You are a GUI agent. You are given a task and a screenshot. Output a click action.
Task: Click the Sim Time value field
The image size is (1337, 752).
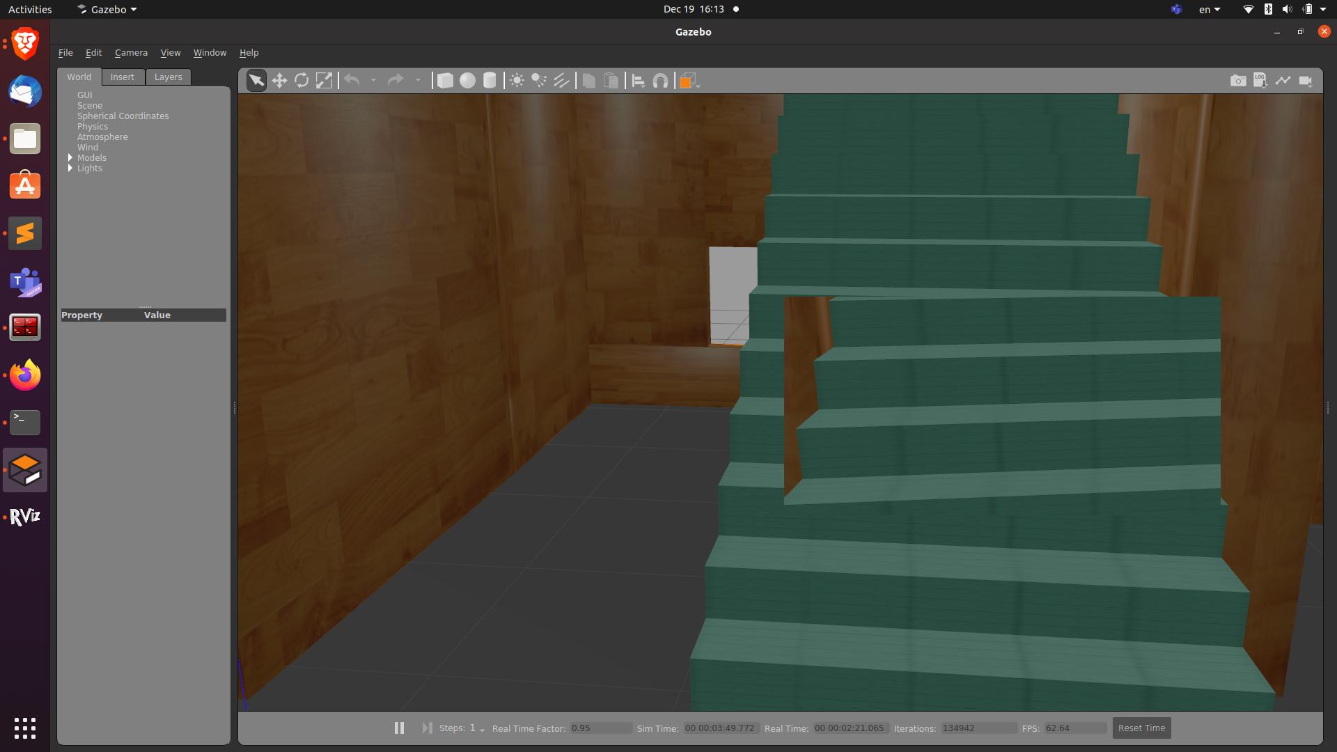click(x=721, y=728)
